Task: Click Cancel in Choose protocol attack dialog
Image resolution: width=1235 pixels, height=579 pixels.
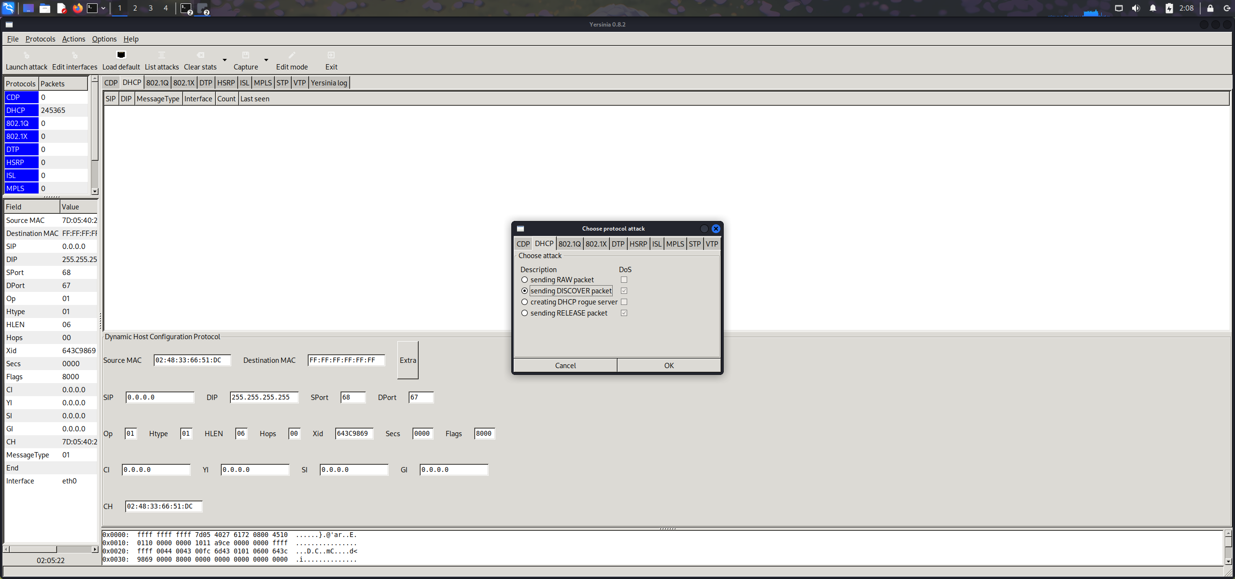Action: [x=565, y=366]
